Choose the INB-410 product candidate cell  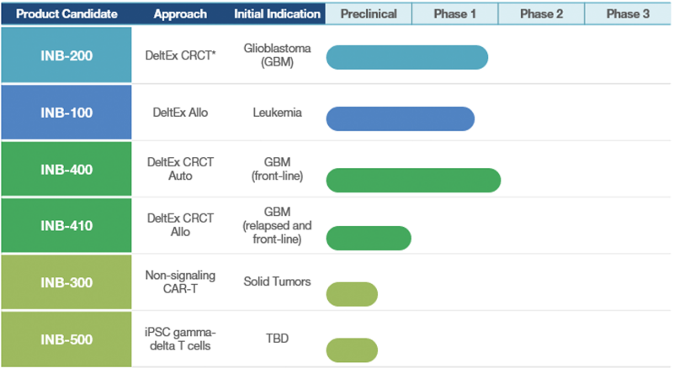click(66, 225)
